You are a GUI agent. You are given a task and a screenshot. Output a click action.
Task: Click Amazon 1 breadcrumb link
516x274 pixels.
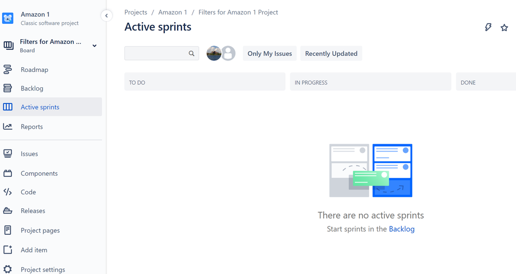[x=173, y=12]
